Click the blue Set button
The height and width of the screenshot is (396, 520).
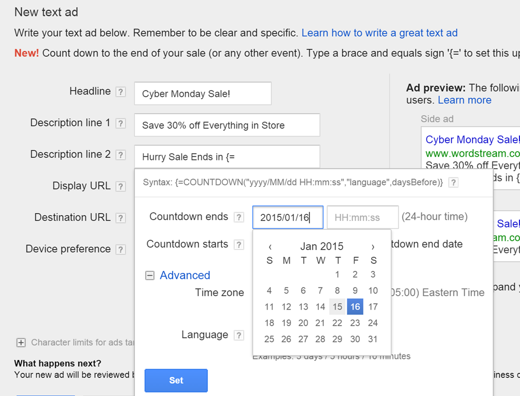(176, 380)
